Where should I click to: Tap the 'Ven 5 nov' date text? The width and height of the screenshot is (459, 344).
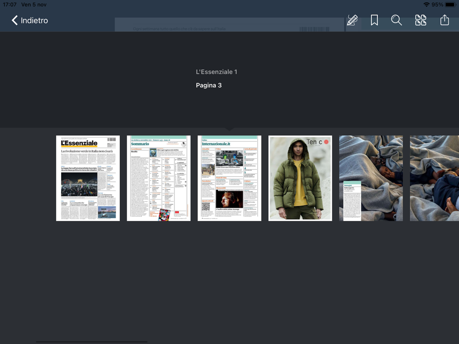point(34,5)
